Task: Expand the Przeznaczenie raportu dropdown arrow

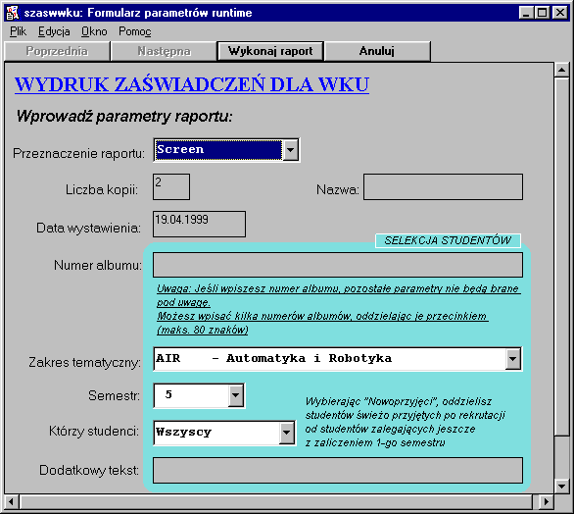Action: (291, 149)
